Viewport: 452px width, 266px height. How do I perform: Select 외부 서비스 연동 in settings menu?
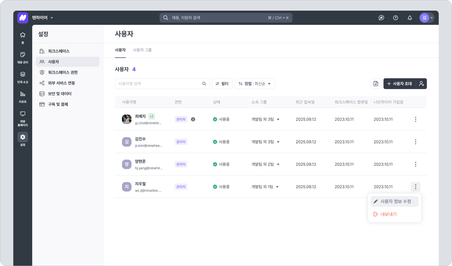[68, 83]
